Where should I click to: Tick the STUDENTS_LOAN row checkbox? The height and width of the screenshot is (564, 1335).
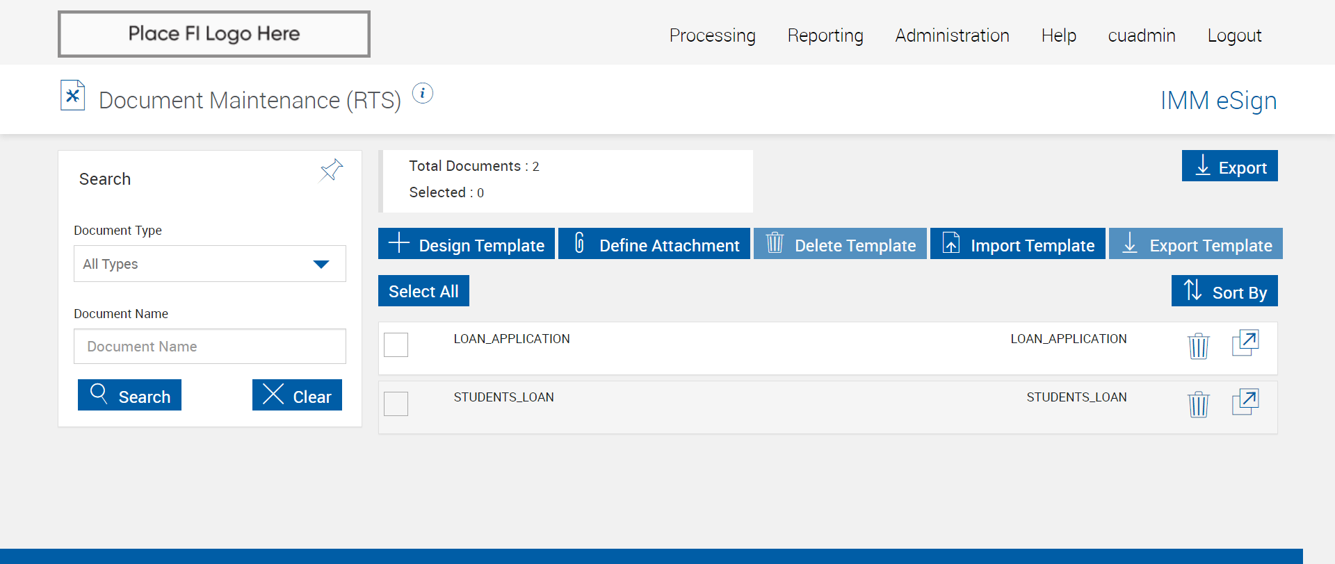point(396,404)
